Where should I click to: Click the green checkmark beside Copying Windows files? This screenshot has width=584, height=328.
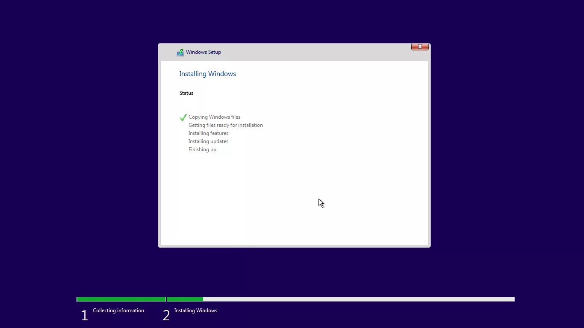[x=183, y=117]
